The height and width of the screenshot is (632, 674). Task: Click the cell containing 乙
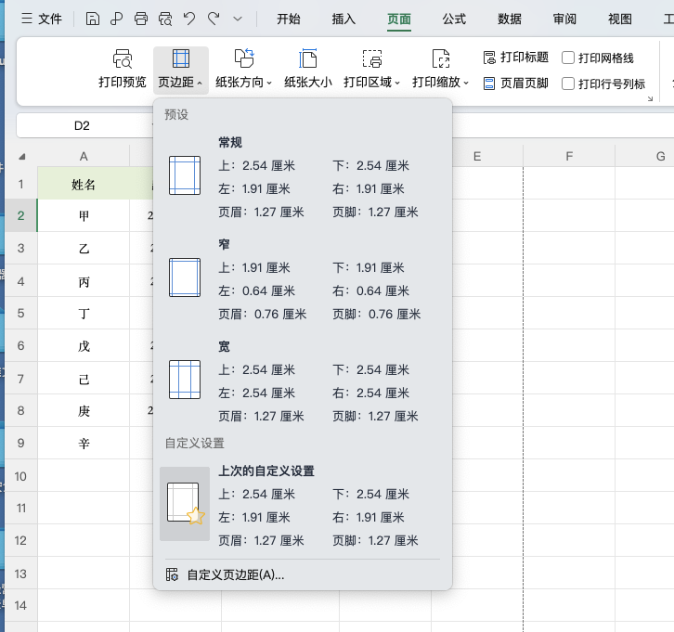[84, 249]
